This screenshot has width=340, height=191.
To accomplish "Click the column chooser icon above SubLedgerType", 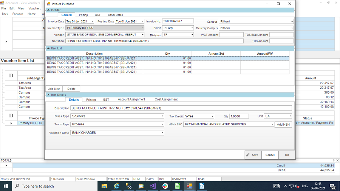I will pos(11,75).
